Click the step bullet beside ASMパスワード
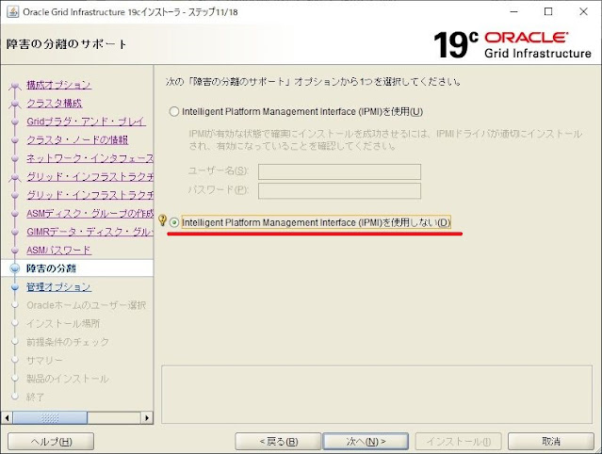This screenshot has width=602, height=454. (15, 251)
